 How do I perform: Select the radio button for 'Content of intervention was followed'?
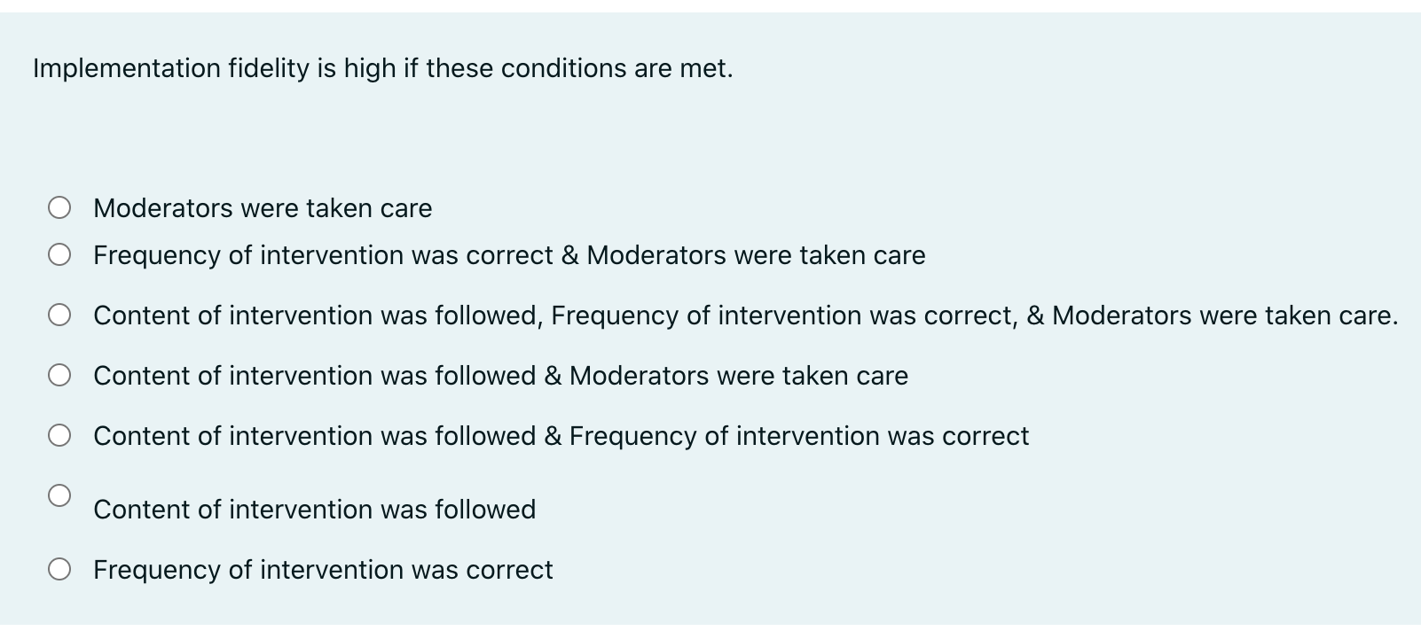(x=60, y=496)
